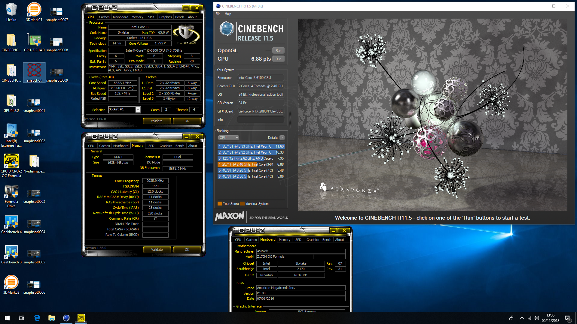Open Graphics tab in memory CPU-Z window
577x324 pixels.
(166, 146)
